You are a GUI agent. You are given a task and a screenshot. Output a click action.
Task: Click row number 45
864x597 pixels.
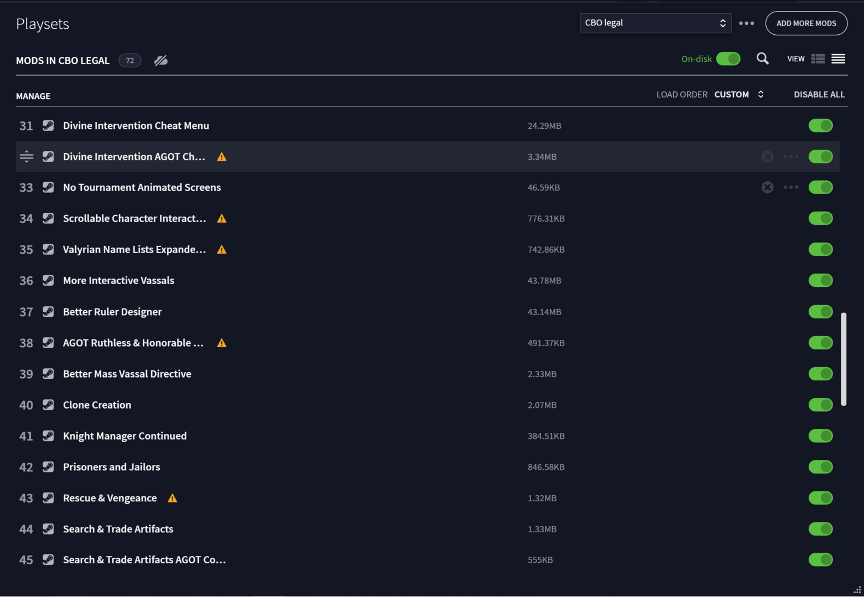(26, 560)
